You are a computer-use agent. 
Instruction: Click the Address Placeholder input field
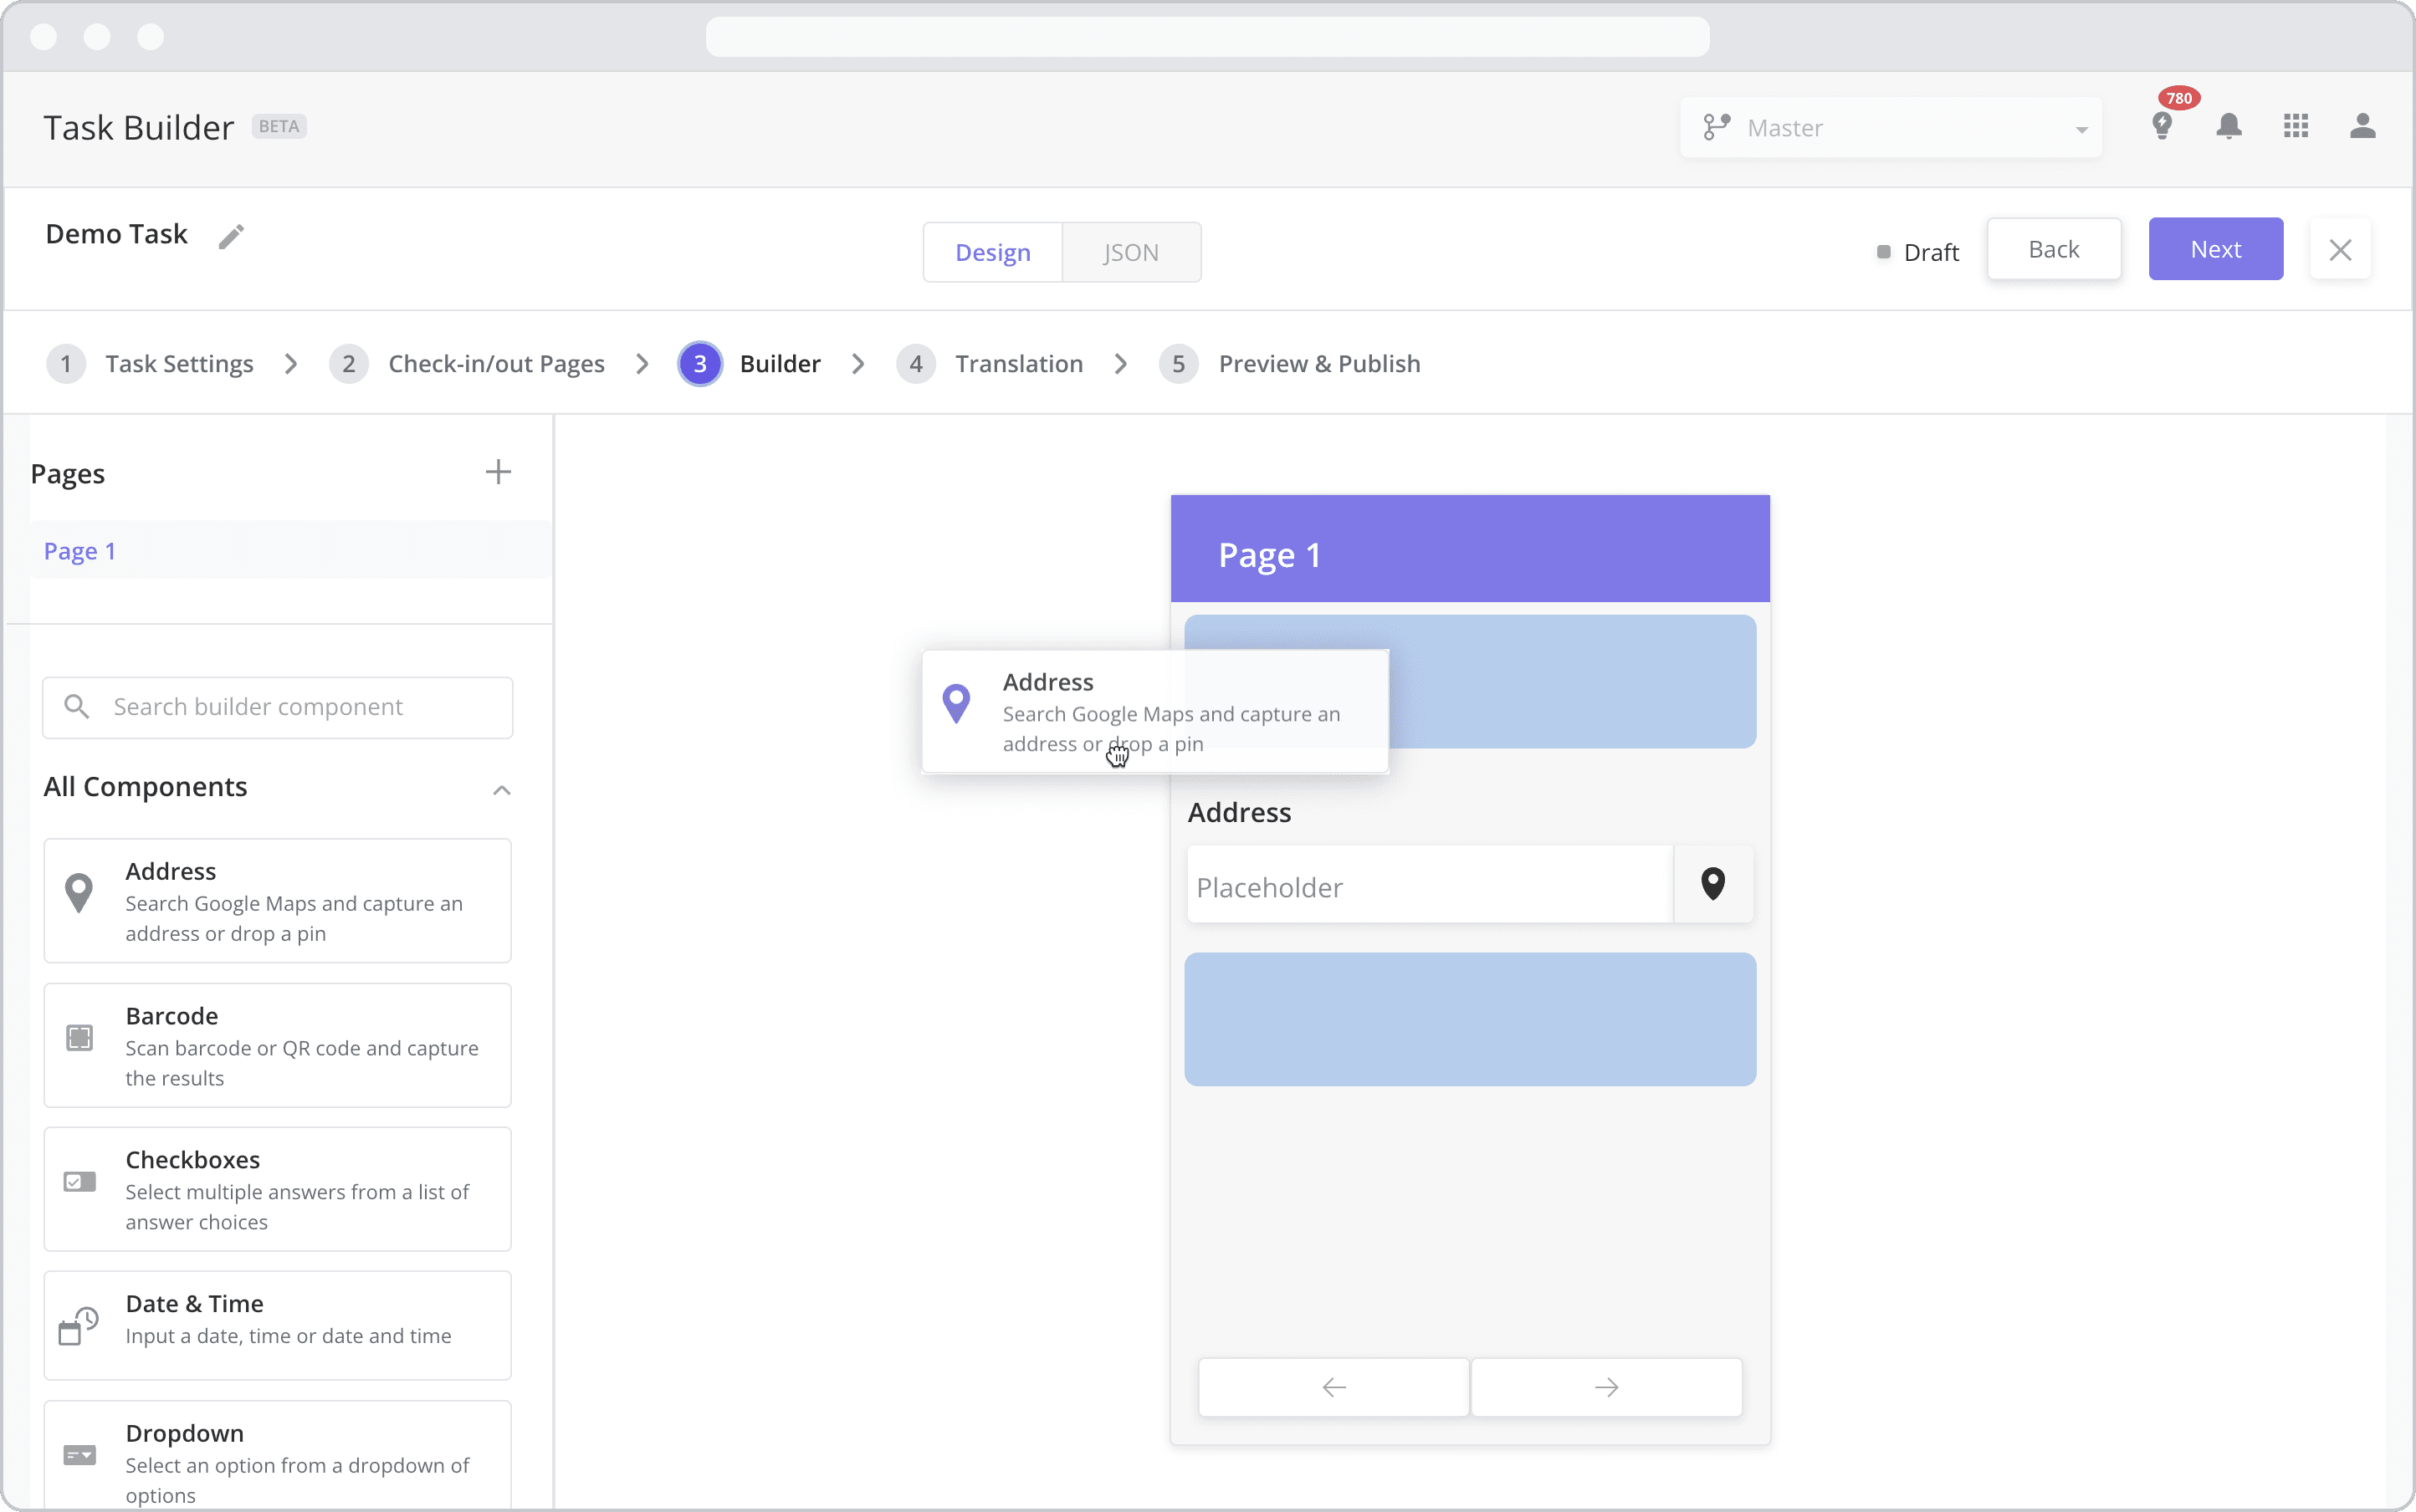1431,885
